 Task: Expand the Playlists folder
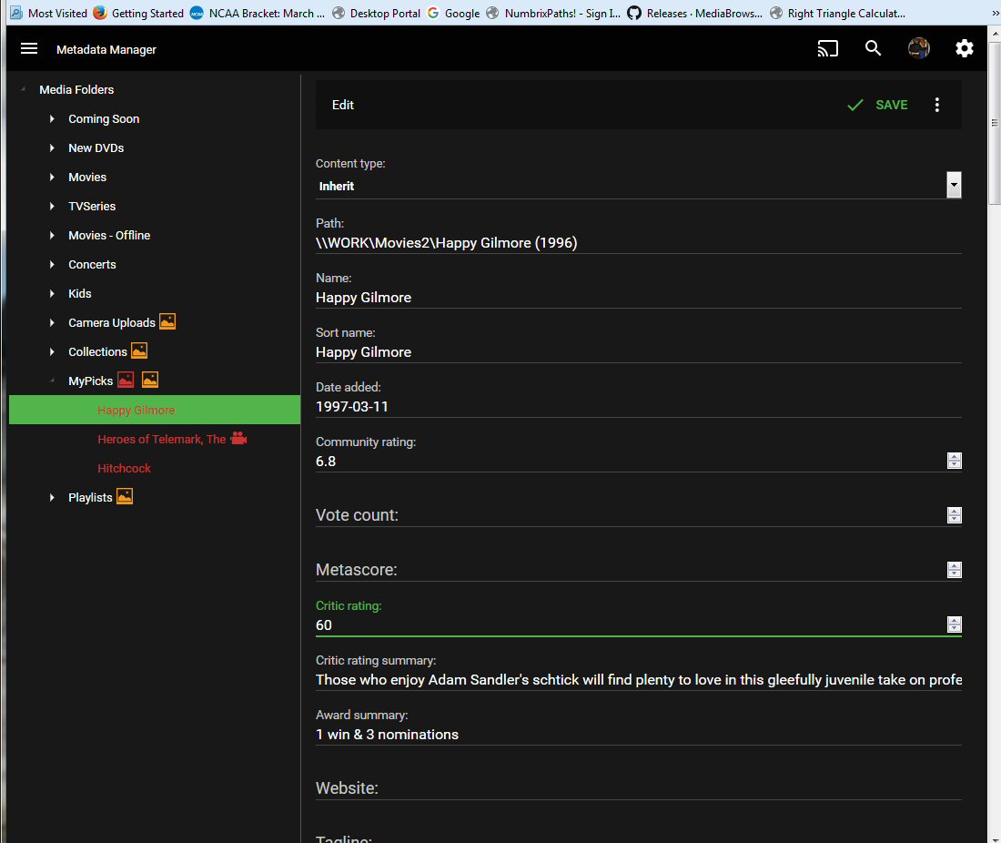click(52, 497)
